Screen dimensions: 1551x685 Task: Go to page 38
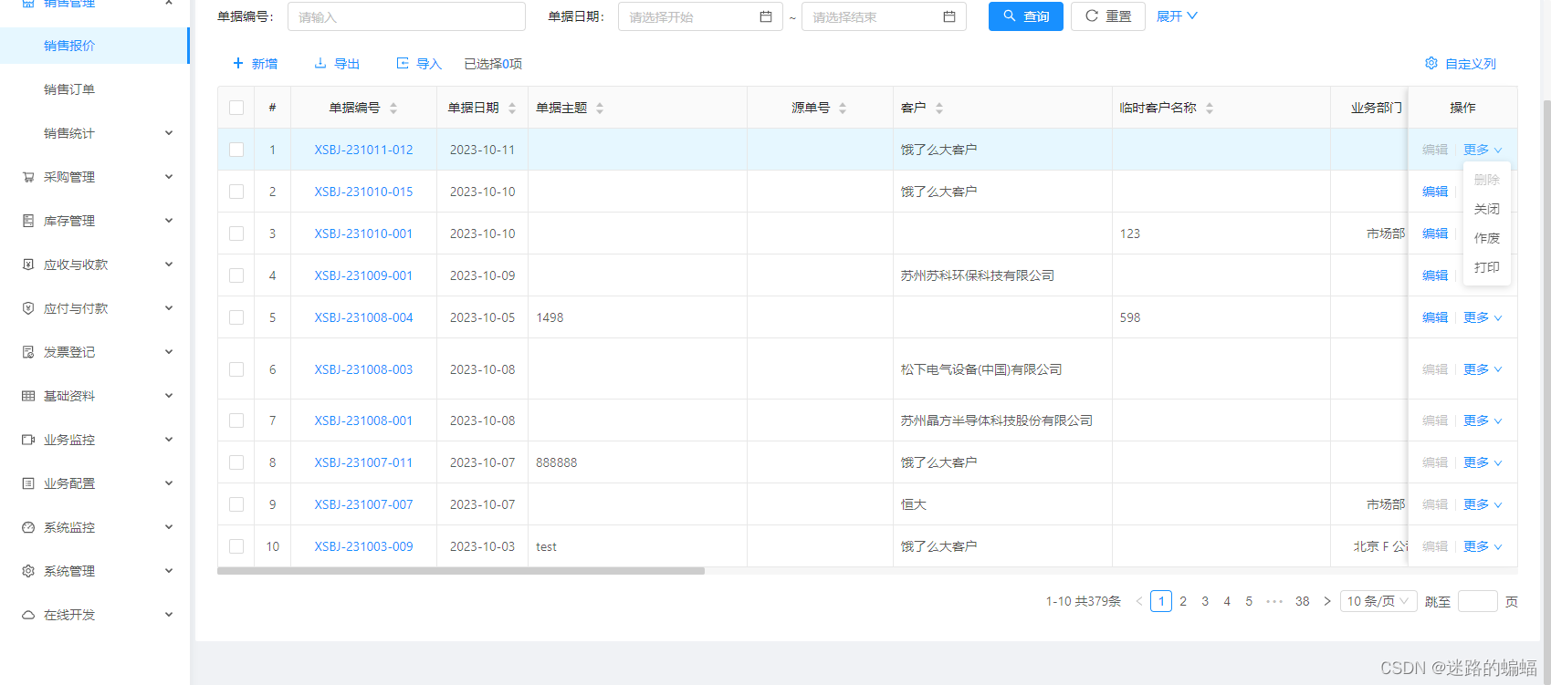[x=1303, y=601]
